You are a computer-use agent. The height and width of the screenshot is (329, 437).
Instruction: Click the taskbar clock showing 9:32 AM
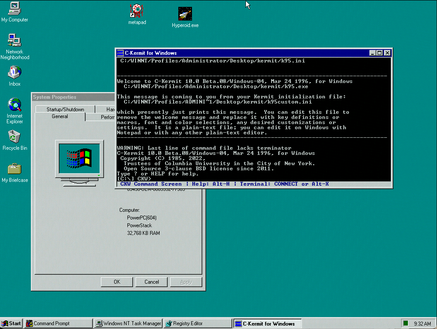[422, 324]
